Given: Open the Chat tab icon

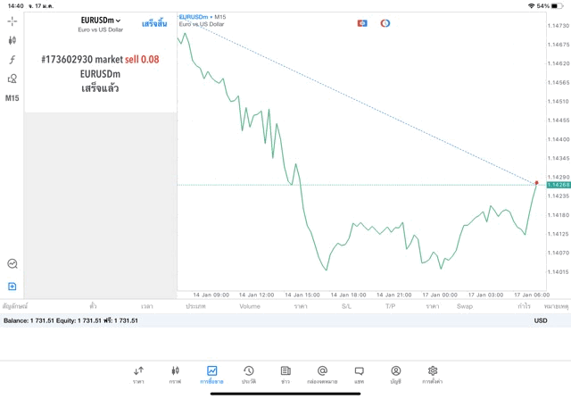Looking at the screenshot, I should click(x=359, y=374).
